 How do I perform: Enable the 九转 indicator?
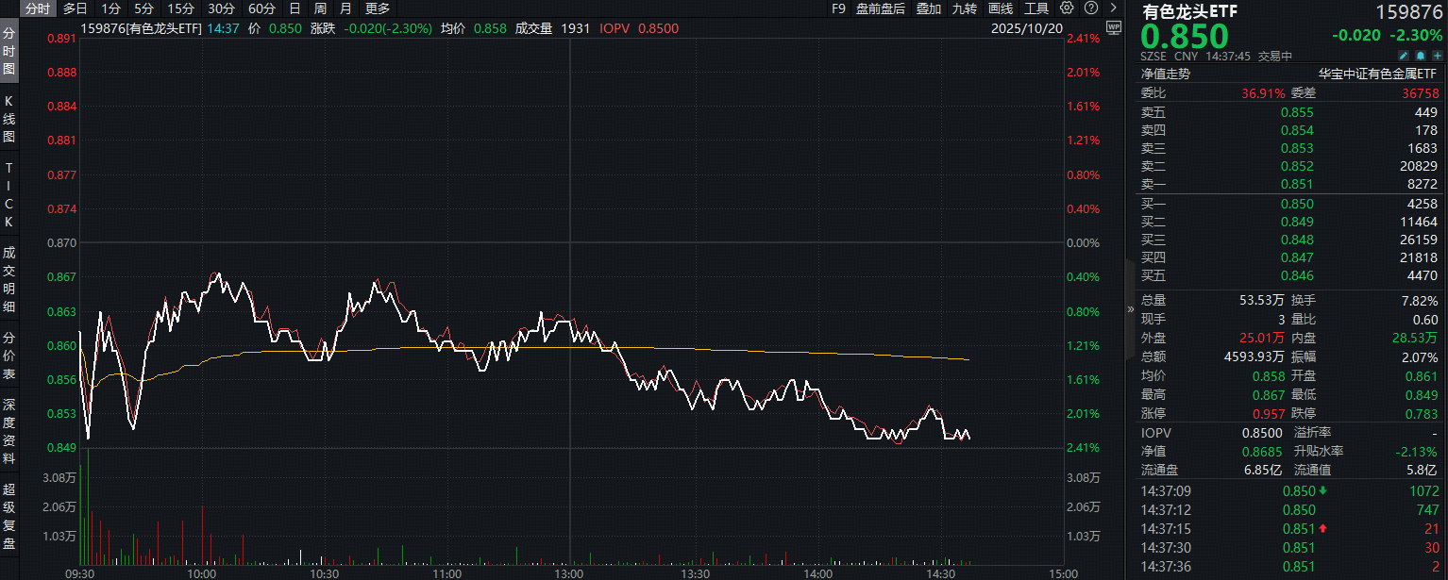963,8
